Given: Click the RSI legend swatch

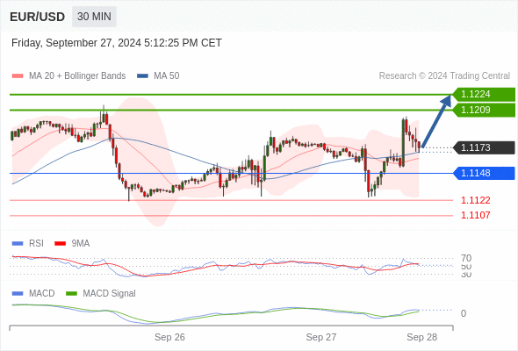Looking at the screenshot, I should coord(18,244).
